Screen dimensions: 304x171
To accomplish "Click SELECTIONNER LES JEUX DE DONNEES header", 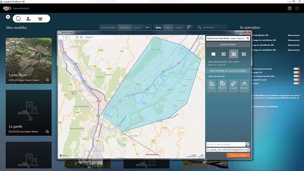I will (x=228, y=71).
